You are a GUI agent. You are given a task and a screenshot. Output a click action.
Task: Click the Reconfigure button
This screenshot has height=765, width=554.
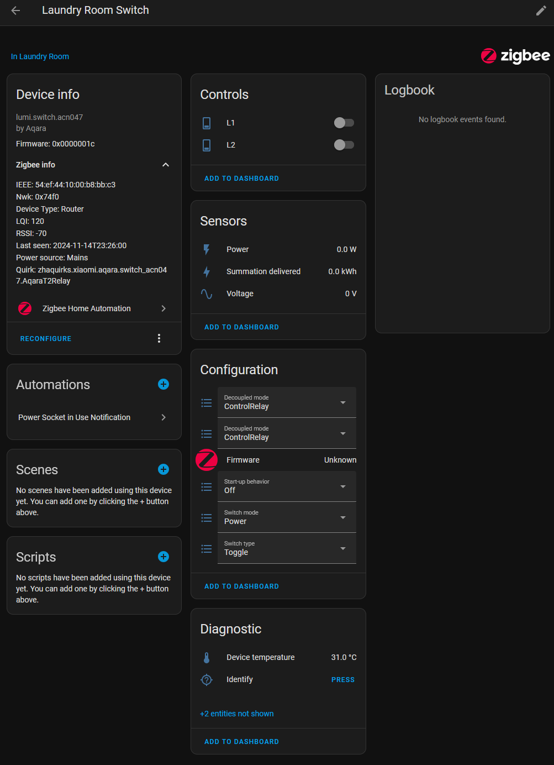click(46, 339)
